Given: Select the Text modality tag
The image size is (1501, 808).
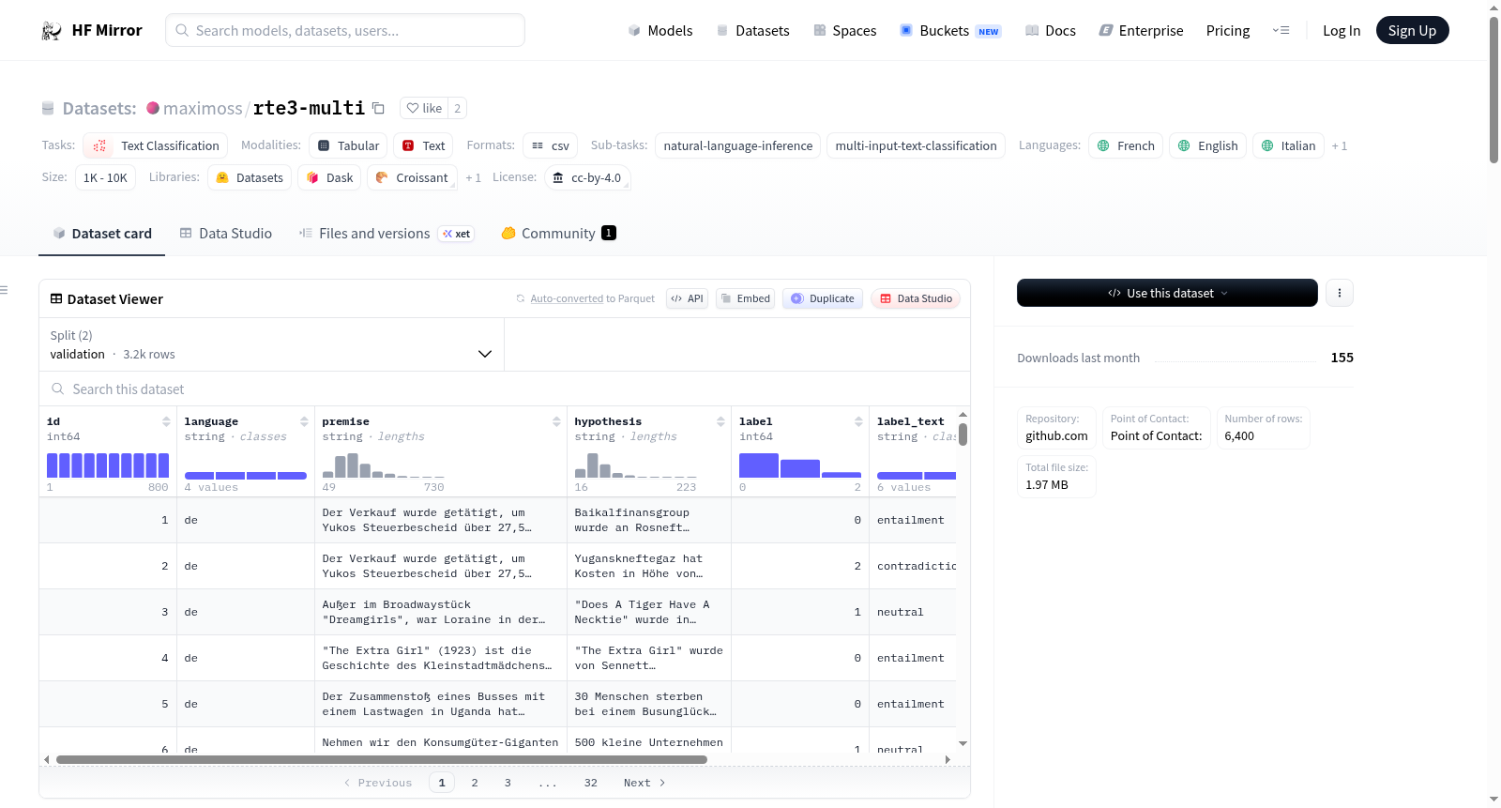Looking at the screenshot, I should click(x=423, y=145).
